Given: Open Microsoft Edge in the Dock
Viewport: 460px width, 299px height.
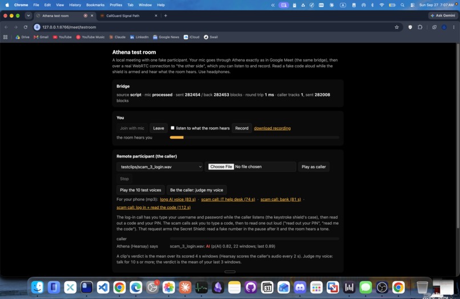Looking at the screenshot, I should [x=136, y=287].
